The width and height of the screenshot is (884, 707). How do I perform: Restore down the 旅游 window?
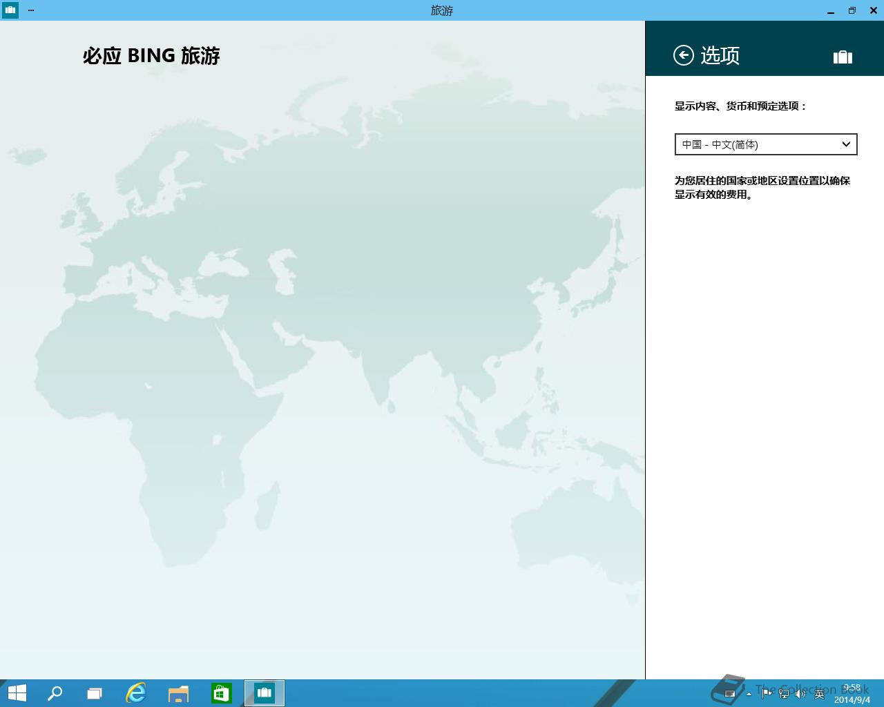(x=852, y=10)
